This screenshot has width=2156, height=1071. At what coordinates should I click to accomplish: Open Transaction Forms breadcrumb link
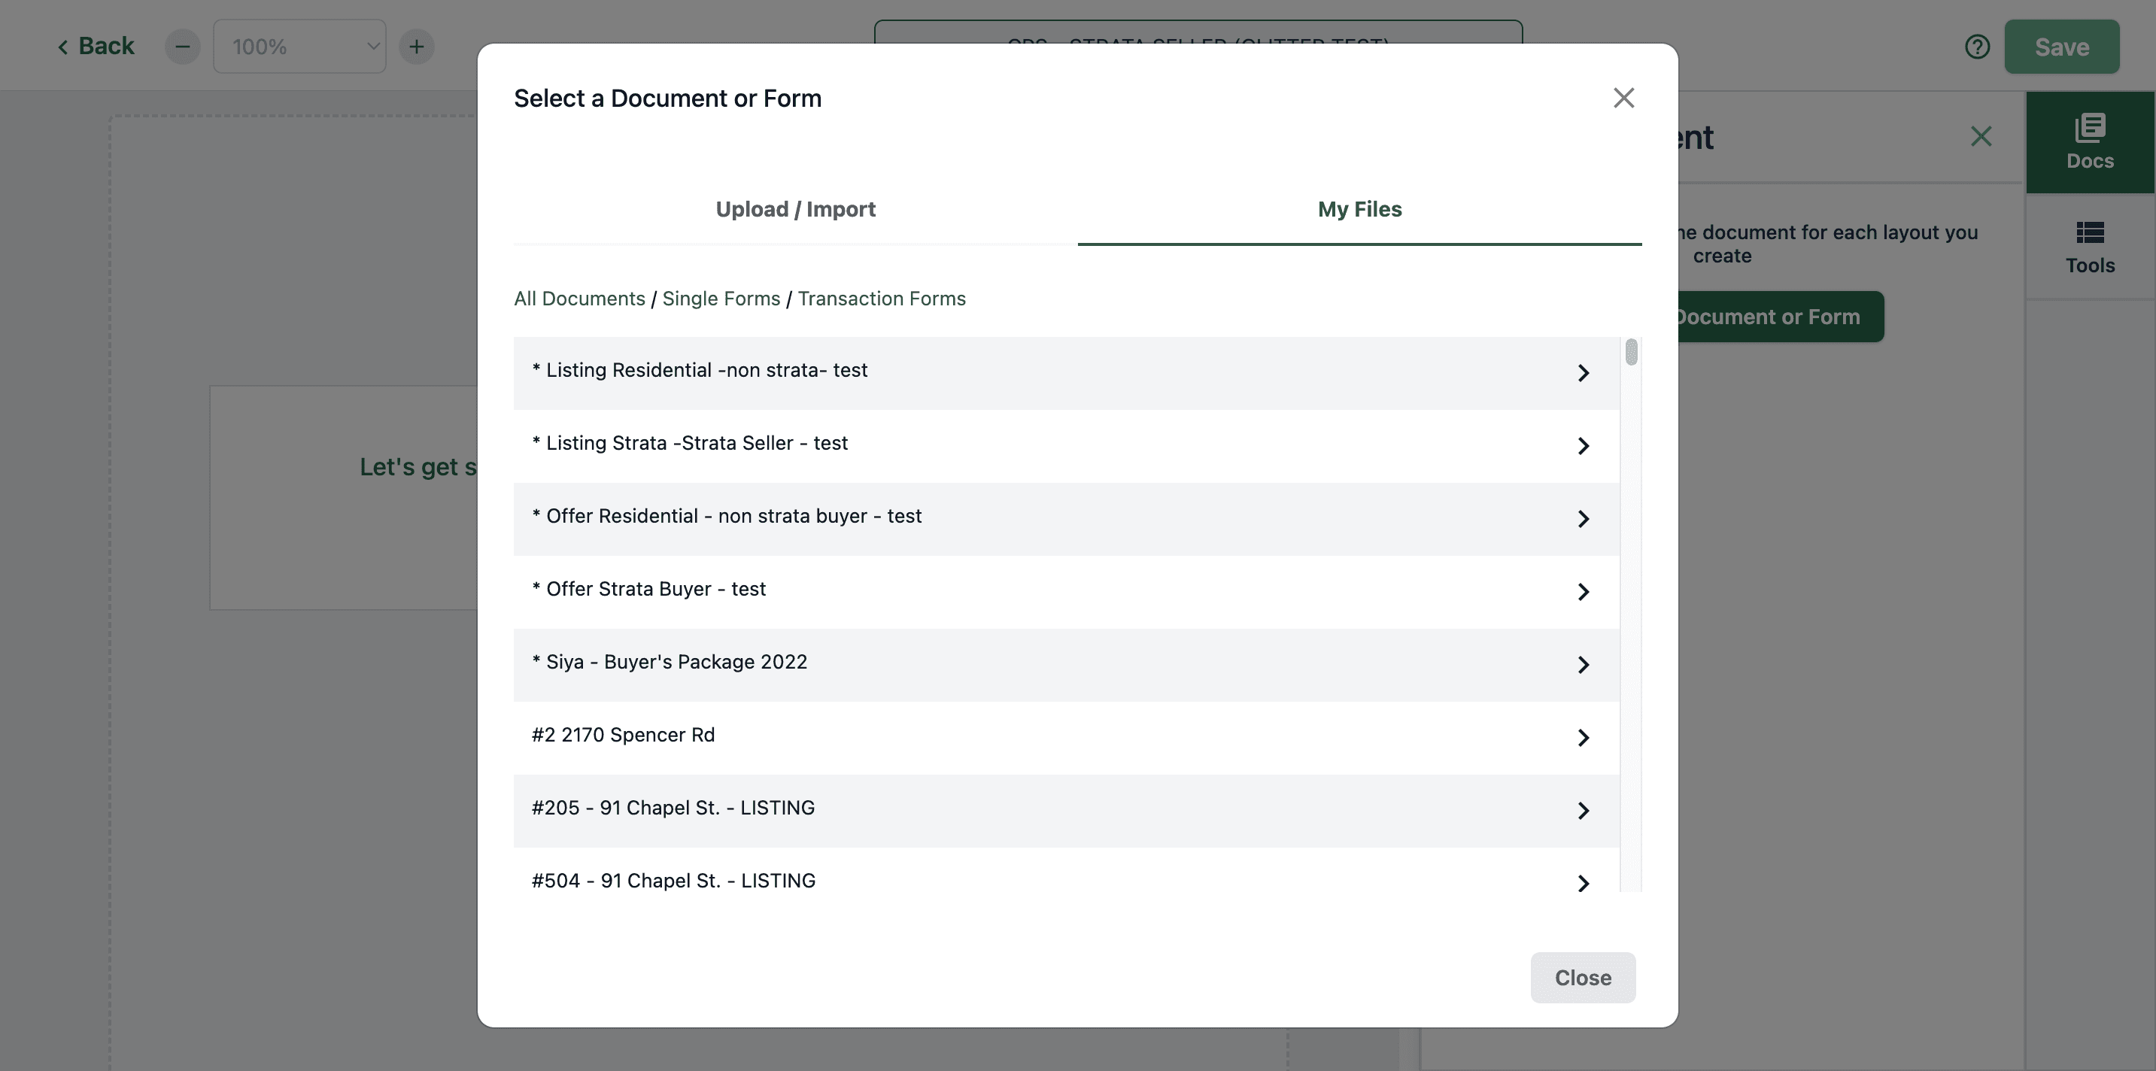(882, 299)
